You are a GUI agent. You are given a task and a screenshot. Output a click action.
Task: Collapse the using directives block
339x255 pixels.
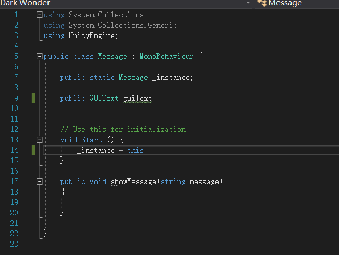coord(40,15)
